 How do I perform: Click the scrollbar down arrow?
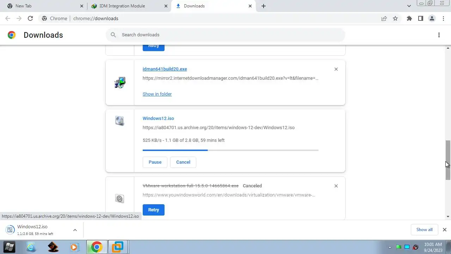[448, 217]
